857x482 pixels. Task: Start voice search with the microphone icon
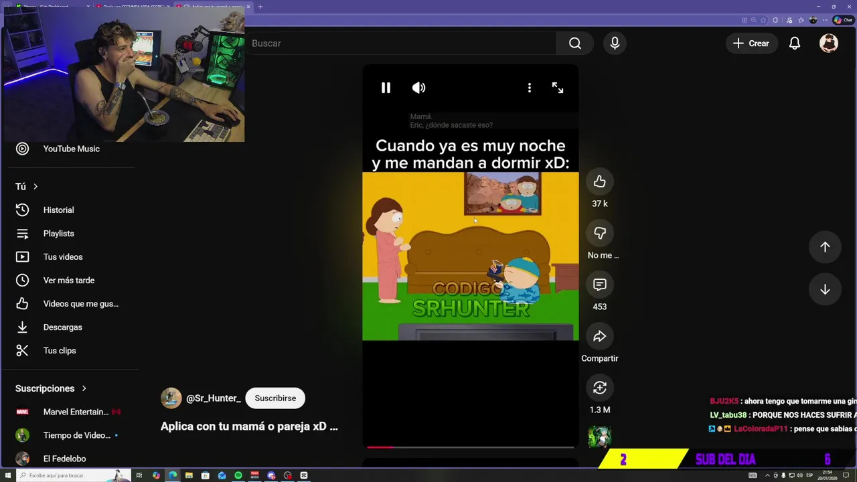pyautogui.click(x=615, y=44)
